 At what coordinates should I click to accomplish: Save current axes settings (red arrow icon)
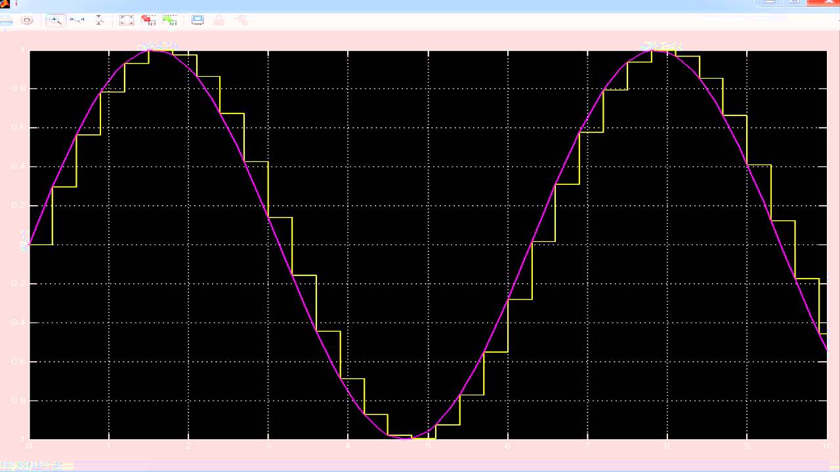[x=148, y=20]
